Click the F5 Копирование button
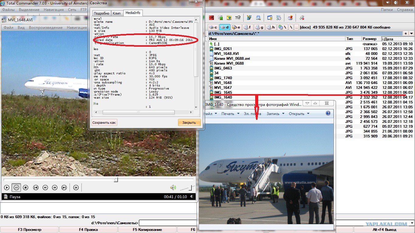The height and width of the screenshot is (233, 415). [147, 230]
